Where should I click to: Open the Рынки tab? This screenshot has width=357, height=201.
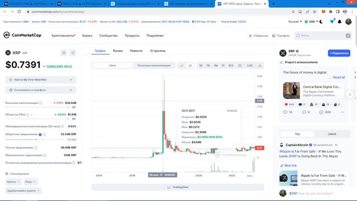[x=118, y=51]
